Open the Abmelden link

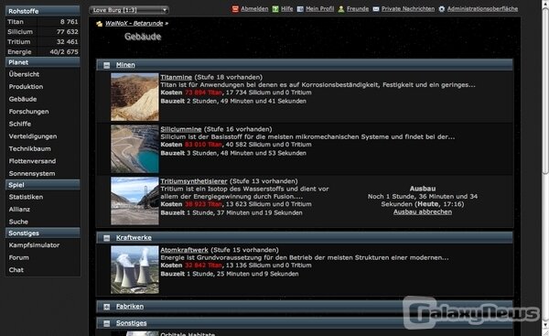click(254, 9)
